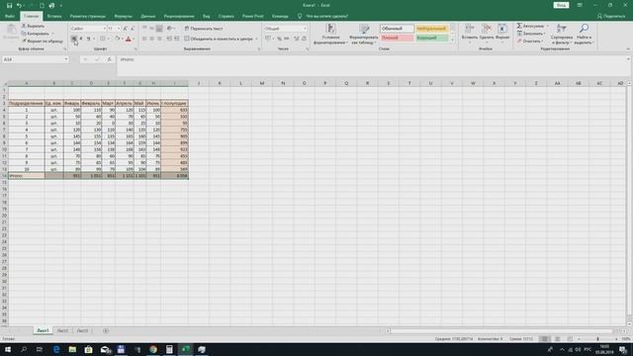Apply comma thousands separator style

286,39
